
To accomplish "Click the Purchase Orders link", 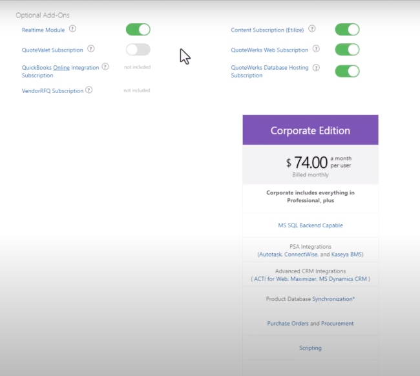I will coord(288,323).
